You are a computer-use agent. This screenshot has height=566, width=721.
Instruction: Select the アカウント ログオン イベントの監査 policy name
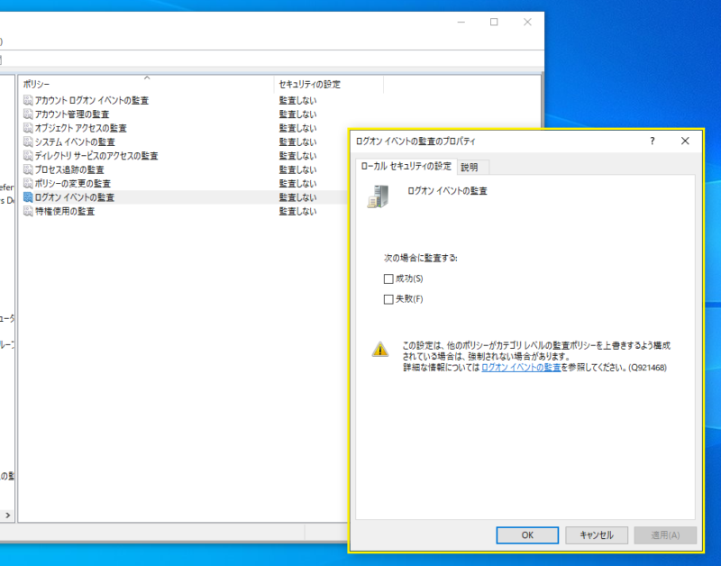pos(92,100)
